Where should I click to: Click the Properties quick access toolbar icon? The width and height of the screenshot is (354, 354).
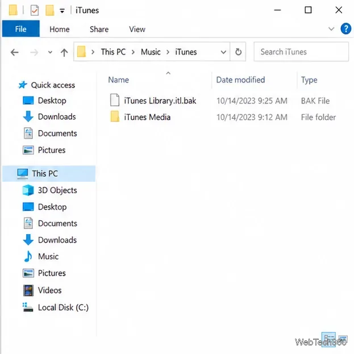(x=35, y=10)
